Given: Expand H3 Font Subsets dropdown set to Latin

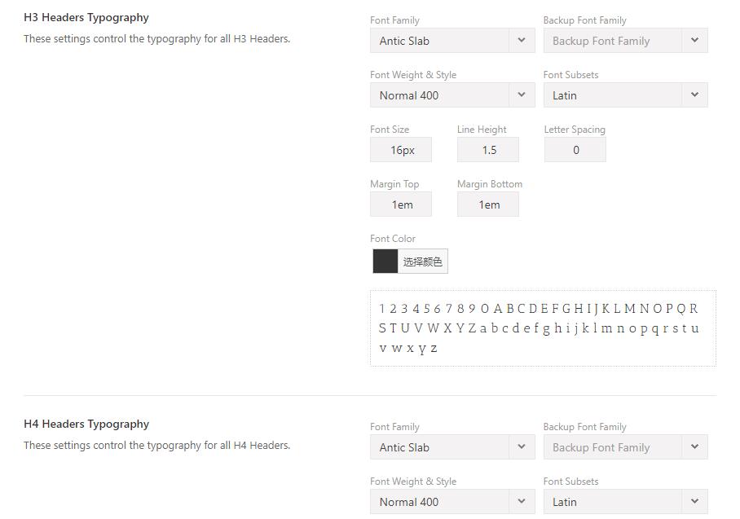Looking at the screenshot, I should pos(615,95).
